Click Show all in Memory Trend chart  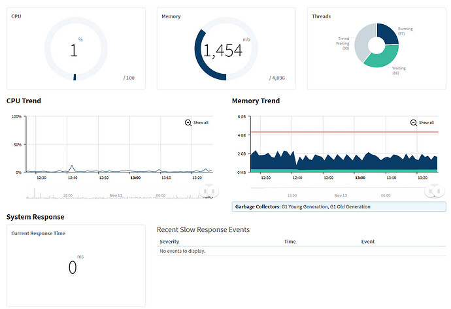pyautogui.click(x=426, y=122)
